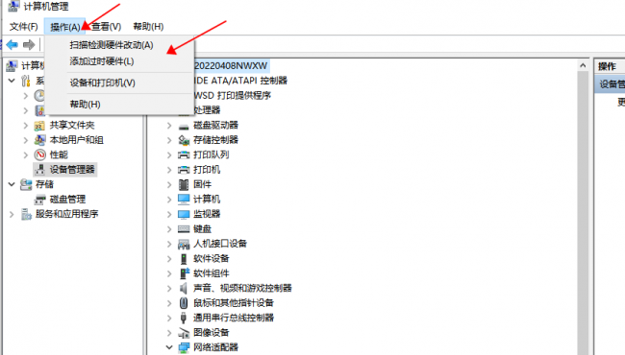The height and width of the screenshot is (355, 625).
Task: Expand the 服务和应用程序 tree node
Action: click(12, 214)
